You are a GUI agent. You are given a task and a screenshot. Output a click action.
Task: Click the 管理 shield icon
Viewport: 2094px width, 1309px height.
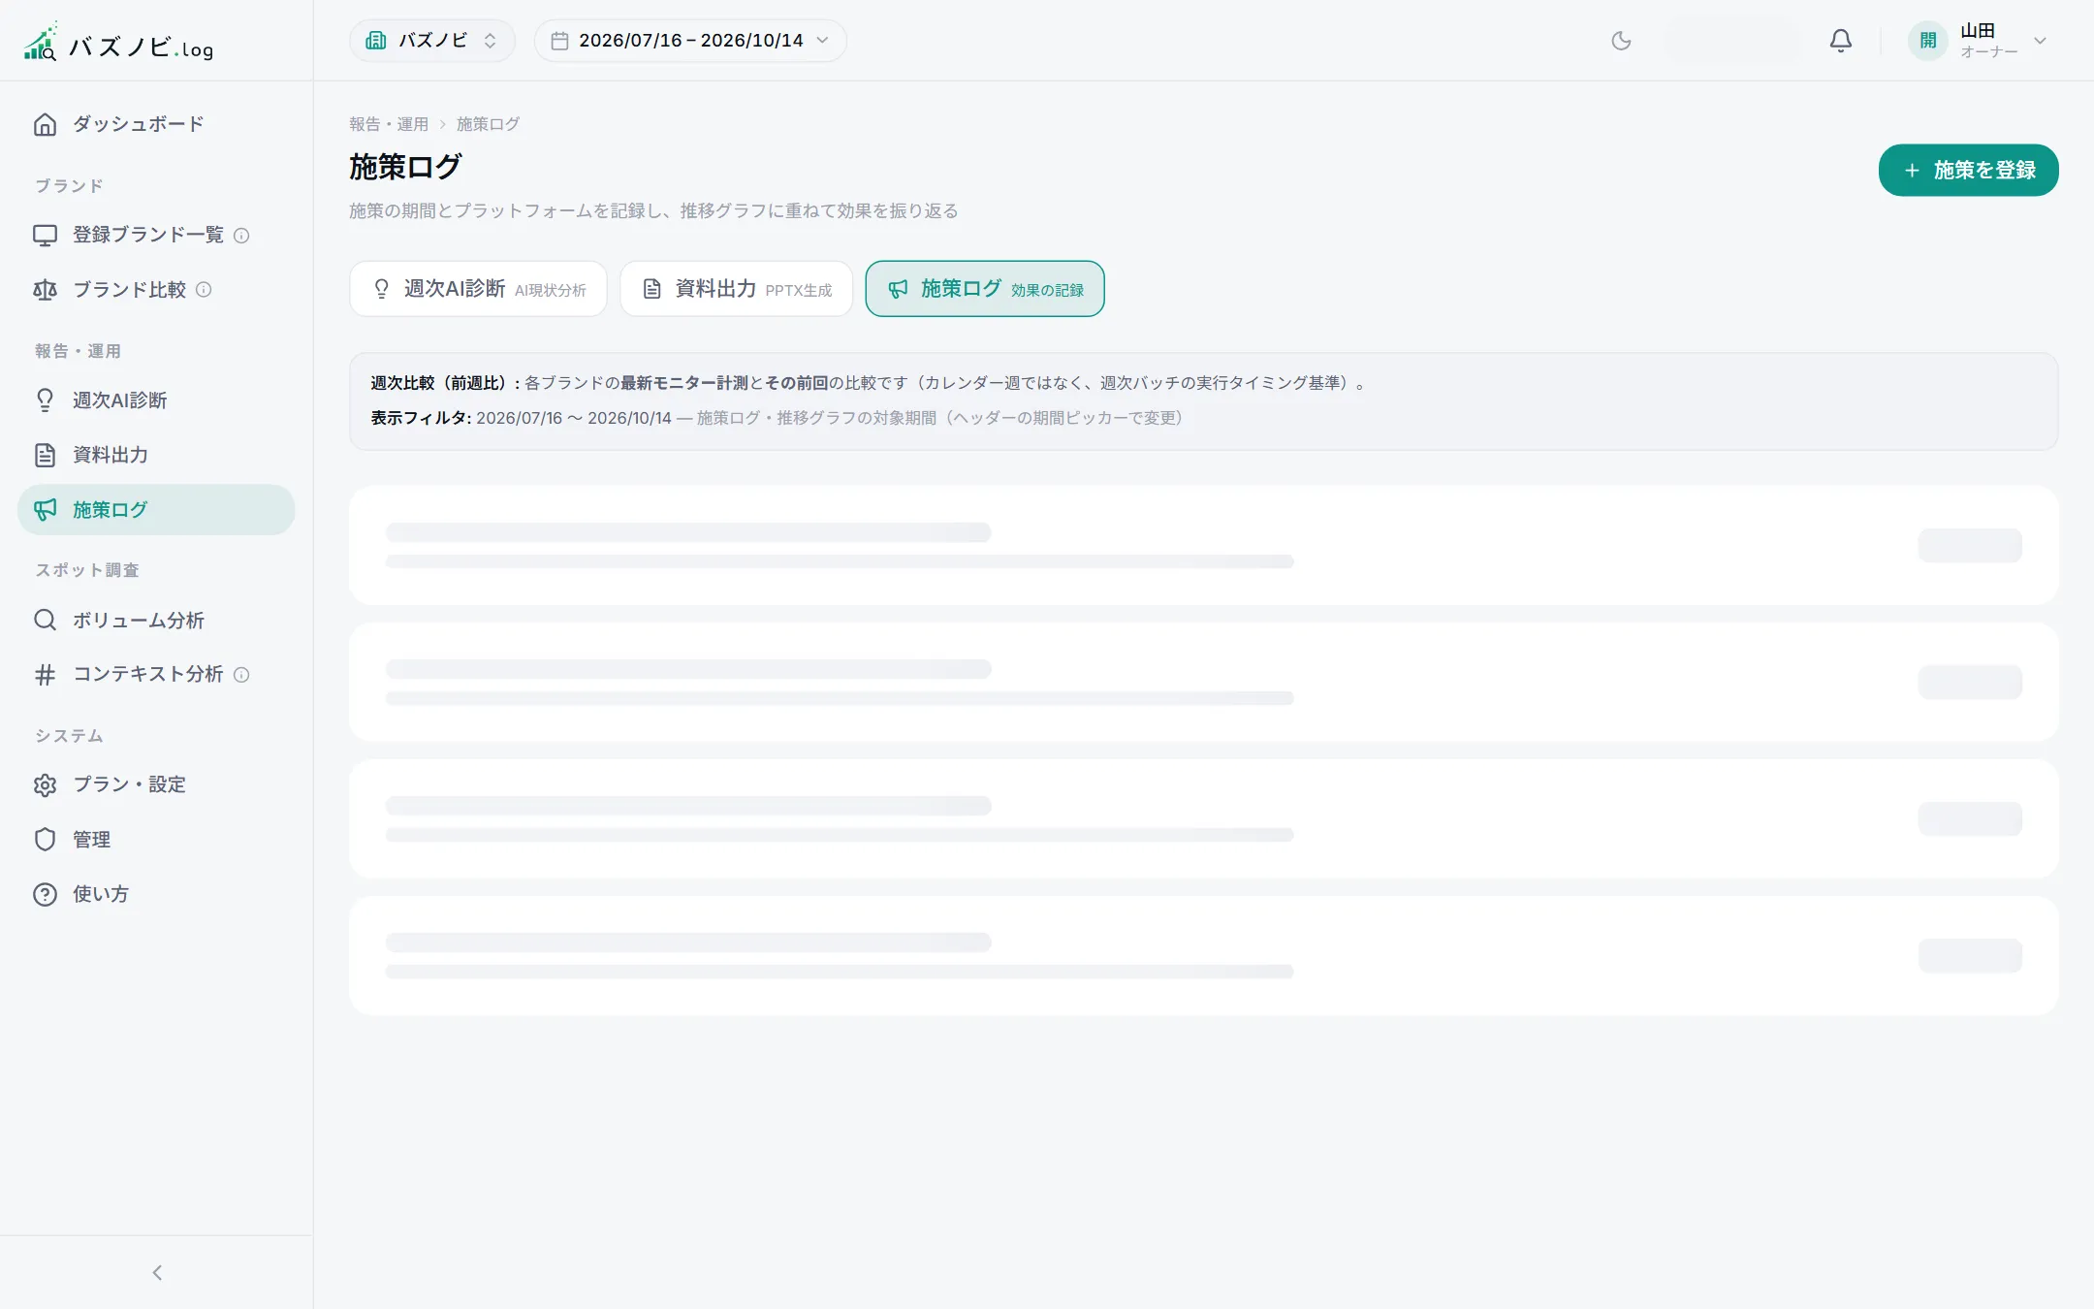click(x=45, y=840)
